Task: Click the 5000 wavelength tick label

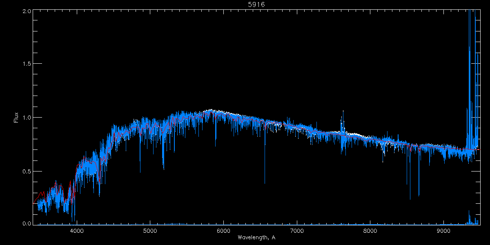Action: click(x=150, y=230)
